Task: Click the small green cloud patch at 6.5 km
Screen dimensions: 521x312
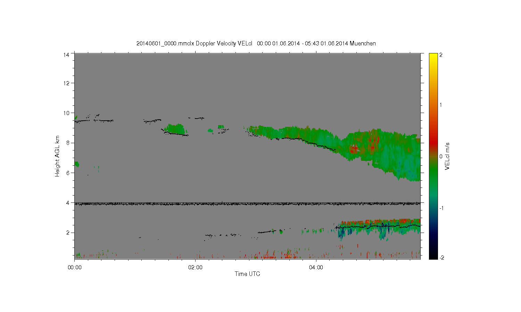Action: pos(77,164)
